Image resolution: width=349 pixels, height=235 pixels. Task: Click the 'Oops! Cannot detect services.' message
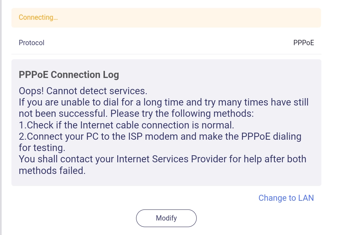pyautogui.click(x=83, y=91)
